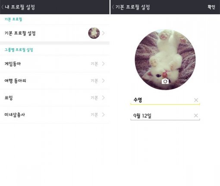Expand chevron for 여행 동아리 group
This screenshot has width=220, height=186.
(103, 81)
